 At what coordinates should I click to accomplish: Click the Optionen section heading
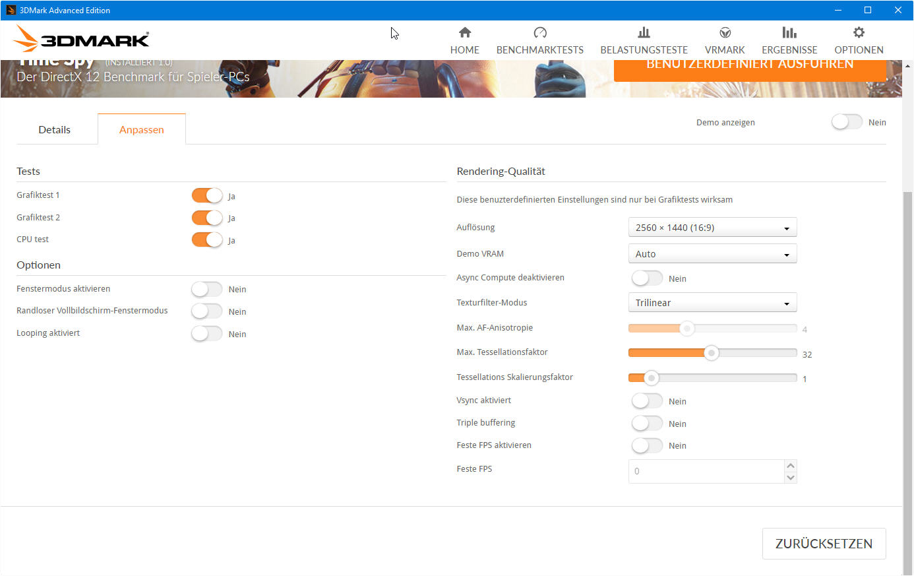click(38, 265)
